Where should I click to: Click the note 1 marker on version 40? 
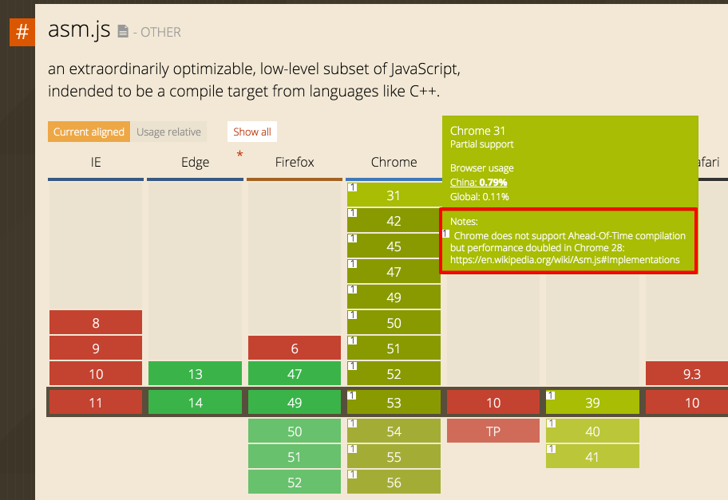coord(551,423)
